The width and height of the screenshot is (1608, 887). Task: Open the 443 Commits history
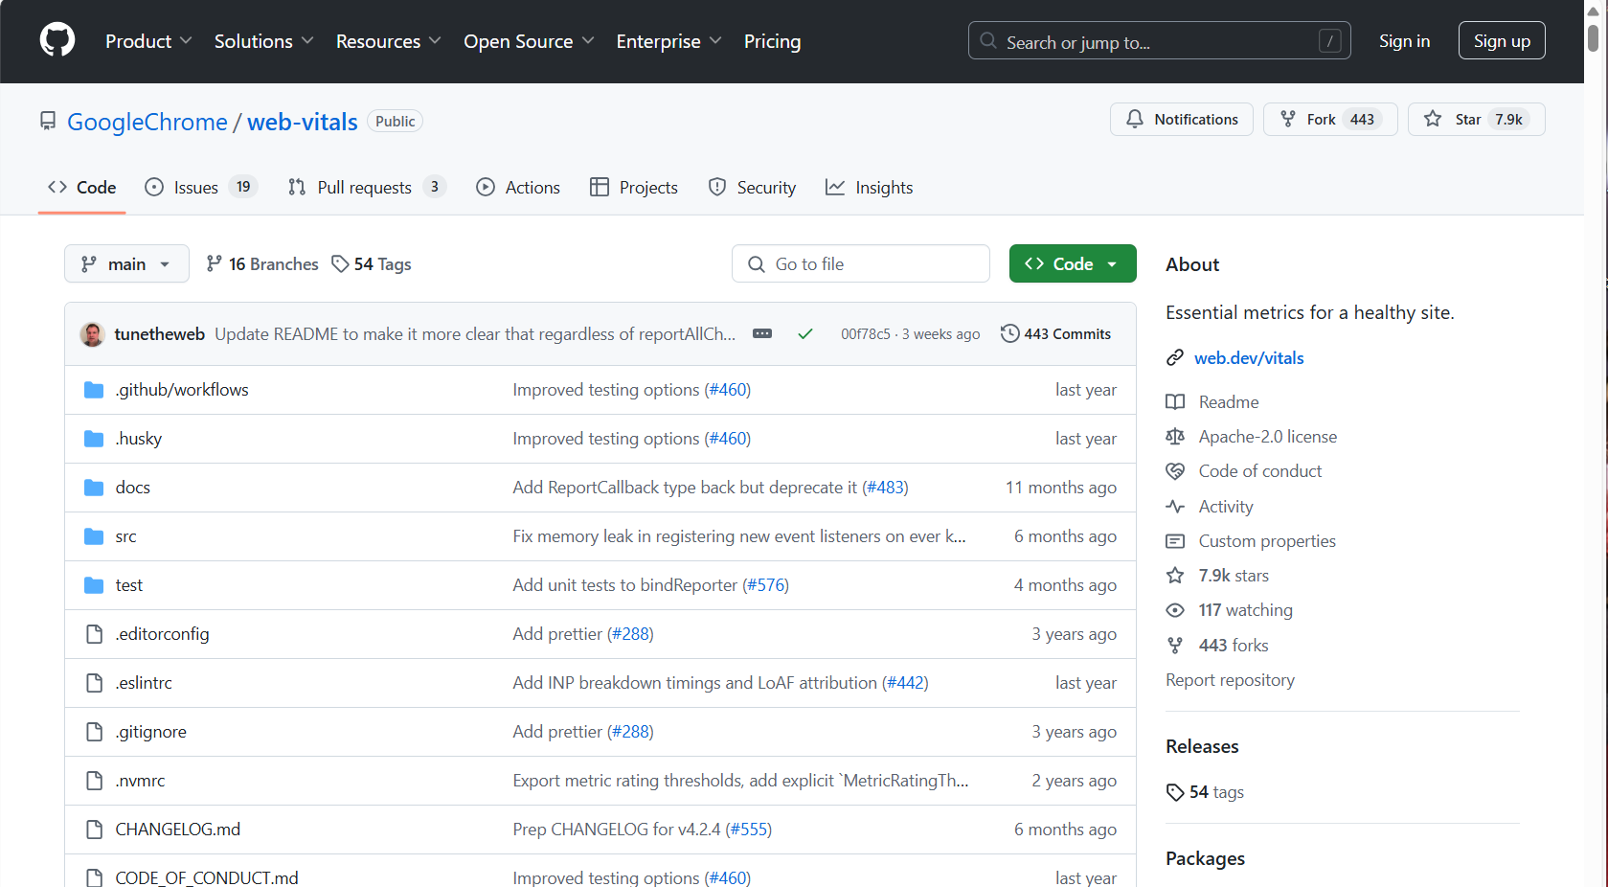[x=1056, y=333]
